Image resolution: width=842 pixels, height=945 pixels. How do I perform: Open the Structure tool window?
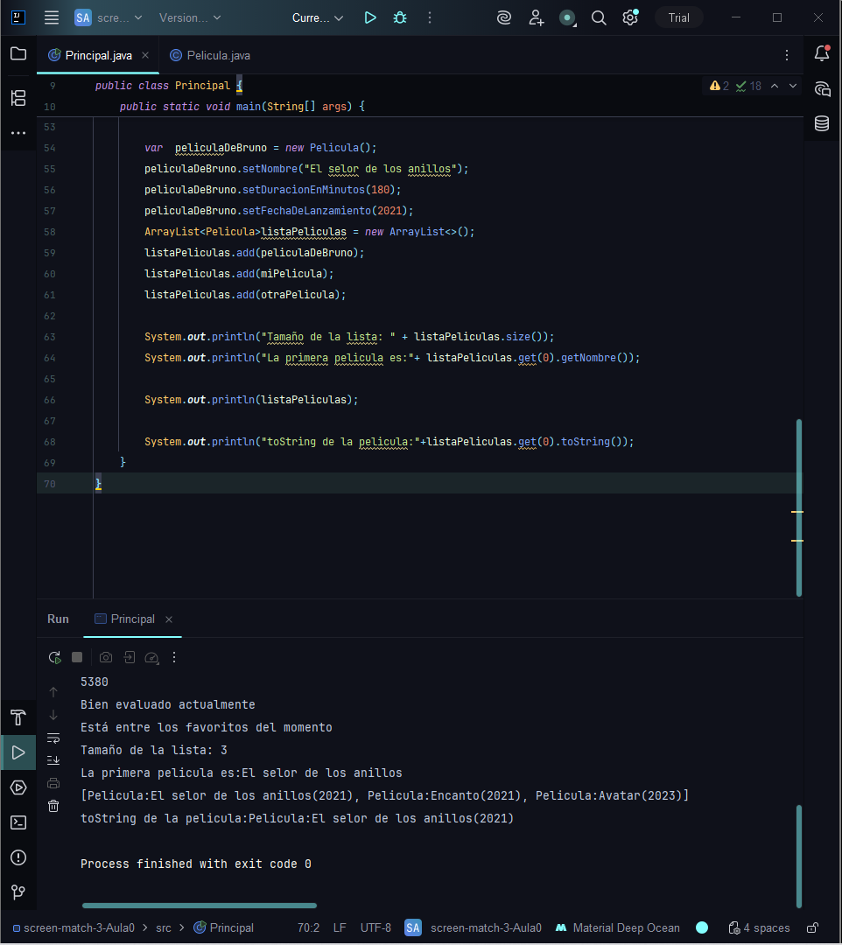[18, 98]
